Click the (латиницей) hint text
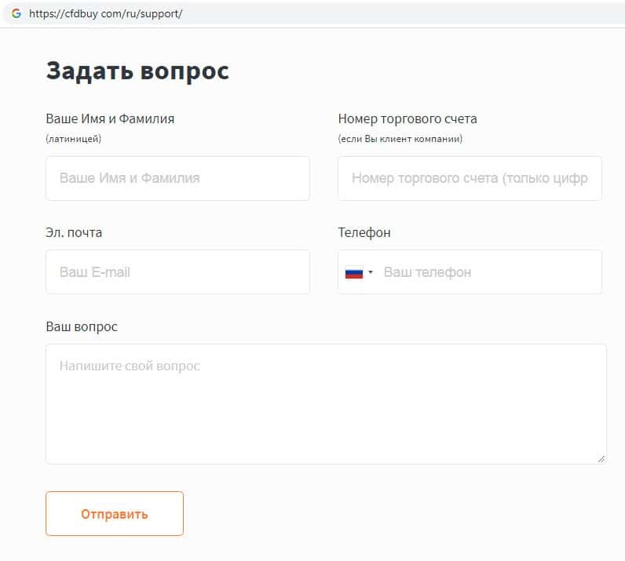This screenshot has width=625, height=561. pyautogui.click(x=74, y=139)
